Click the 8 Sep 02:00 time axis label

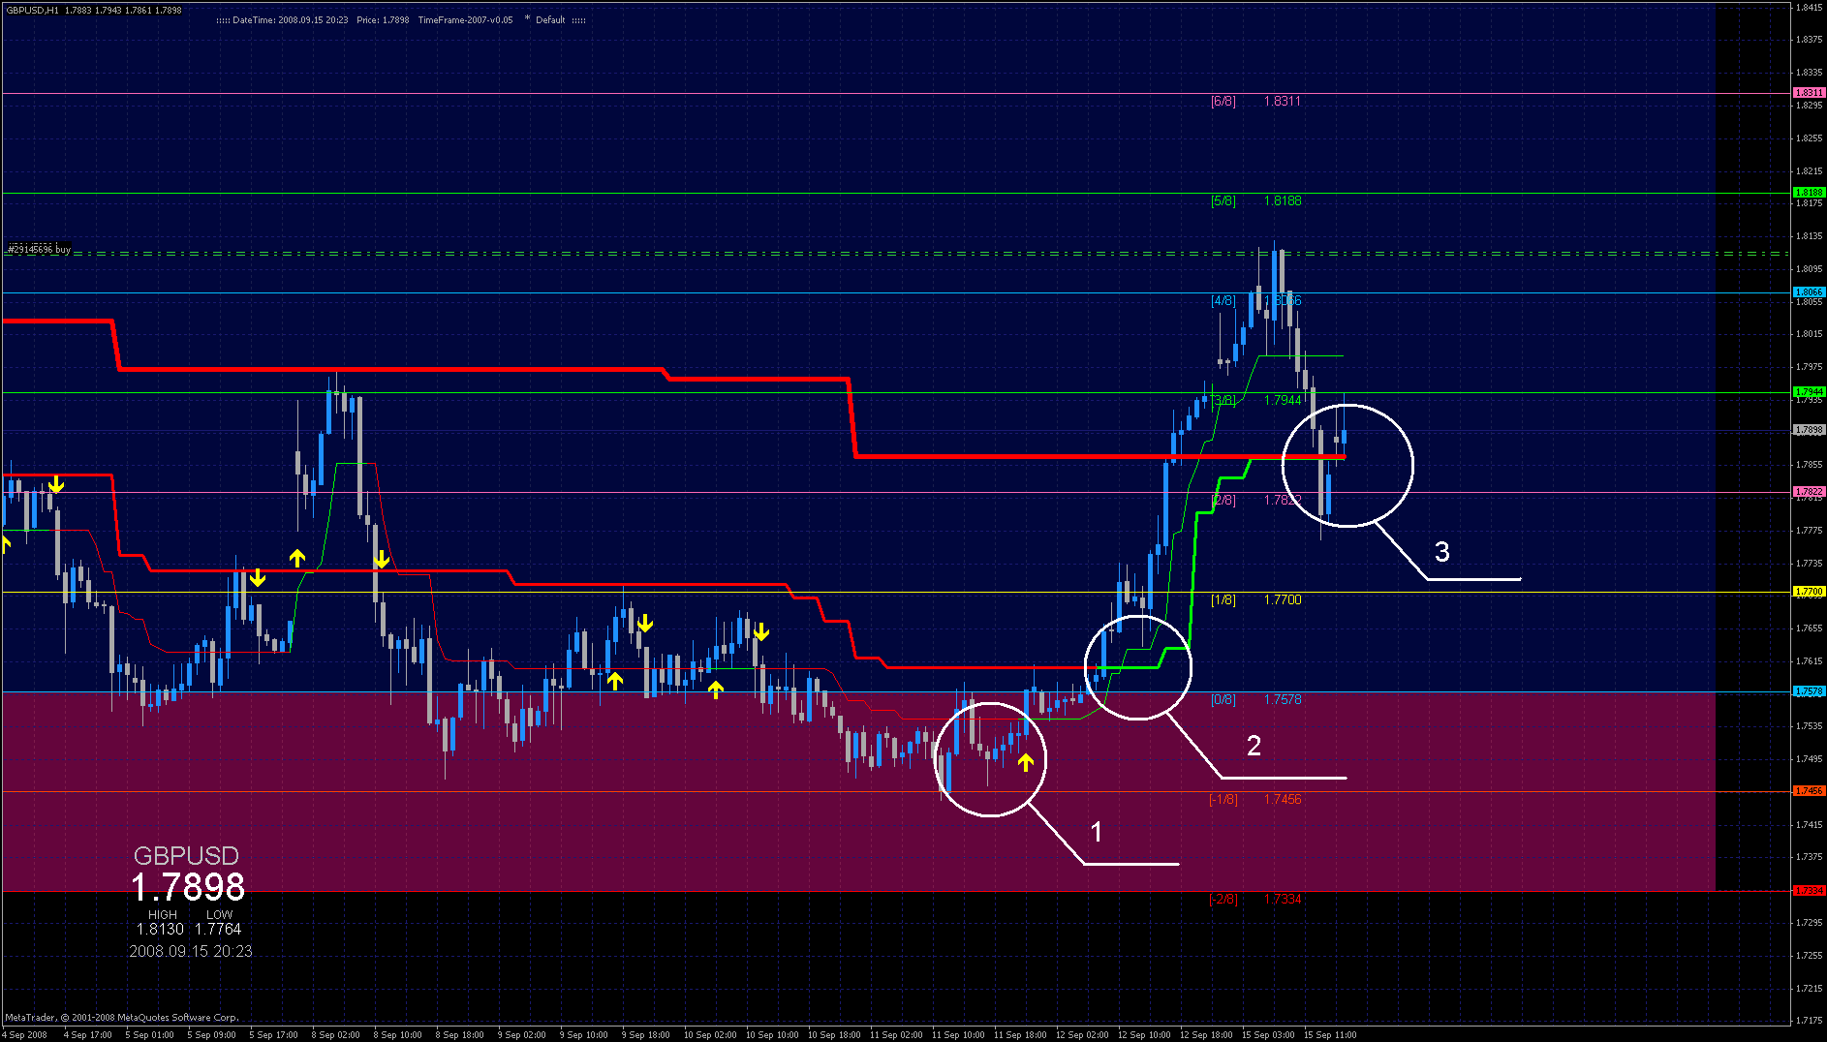click(335, 1035)
